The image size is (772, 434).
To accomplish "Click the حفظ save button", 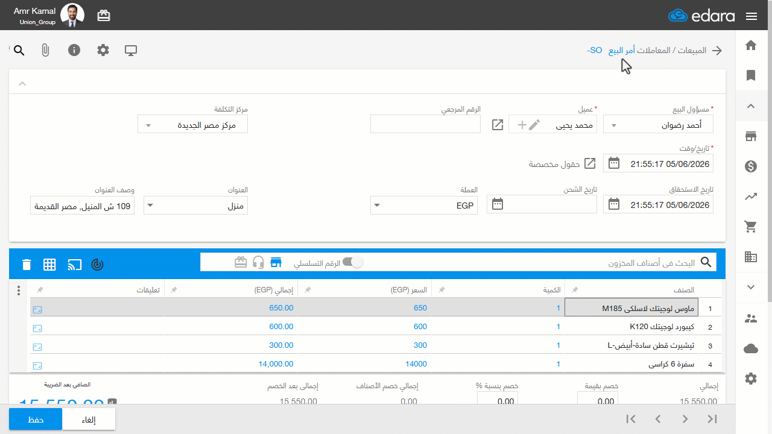I will click(36, 420).
